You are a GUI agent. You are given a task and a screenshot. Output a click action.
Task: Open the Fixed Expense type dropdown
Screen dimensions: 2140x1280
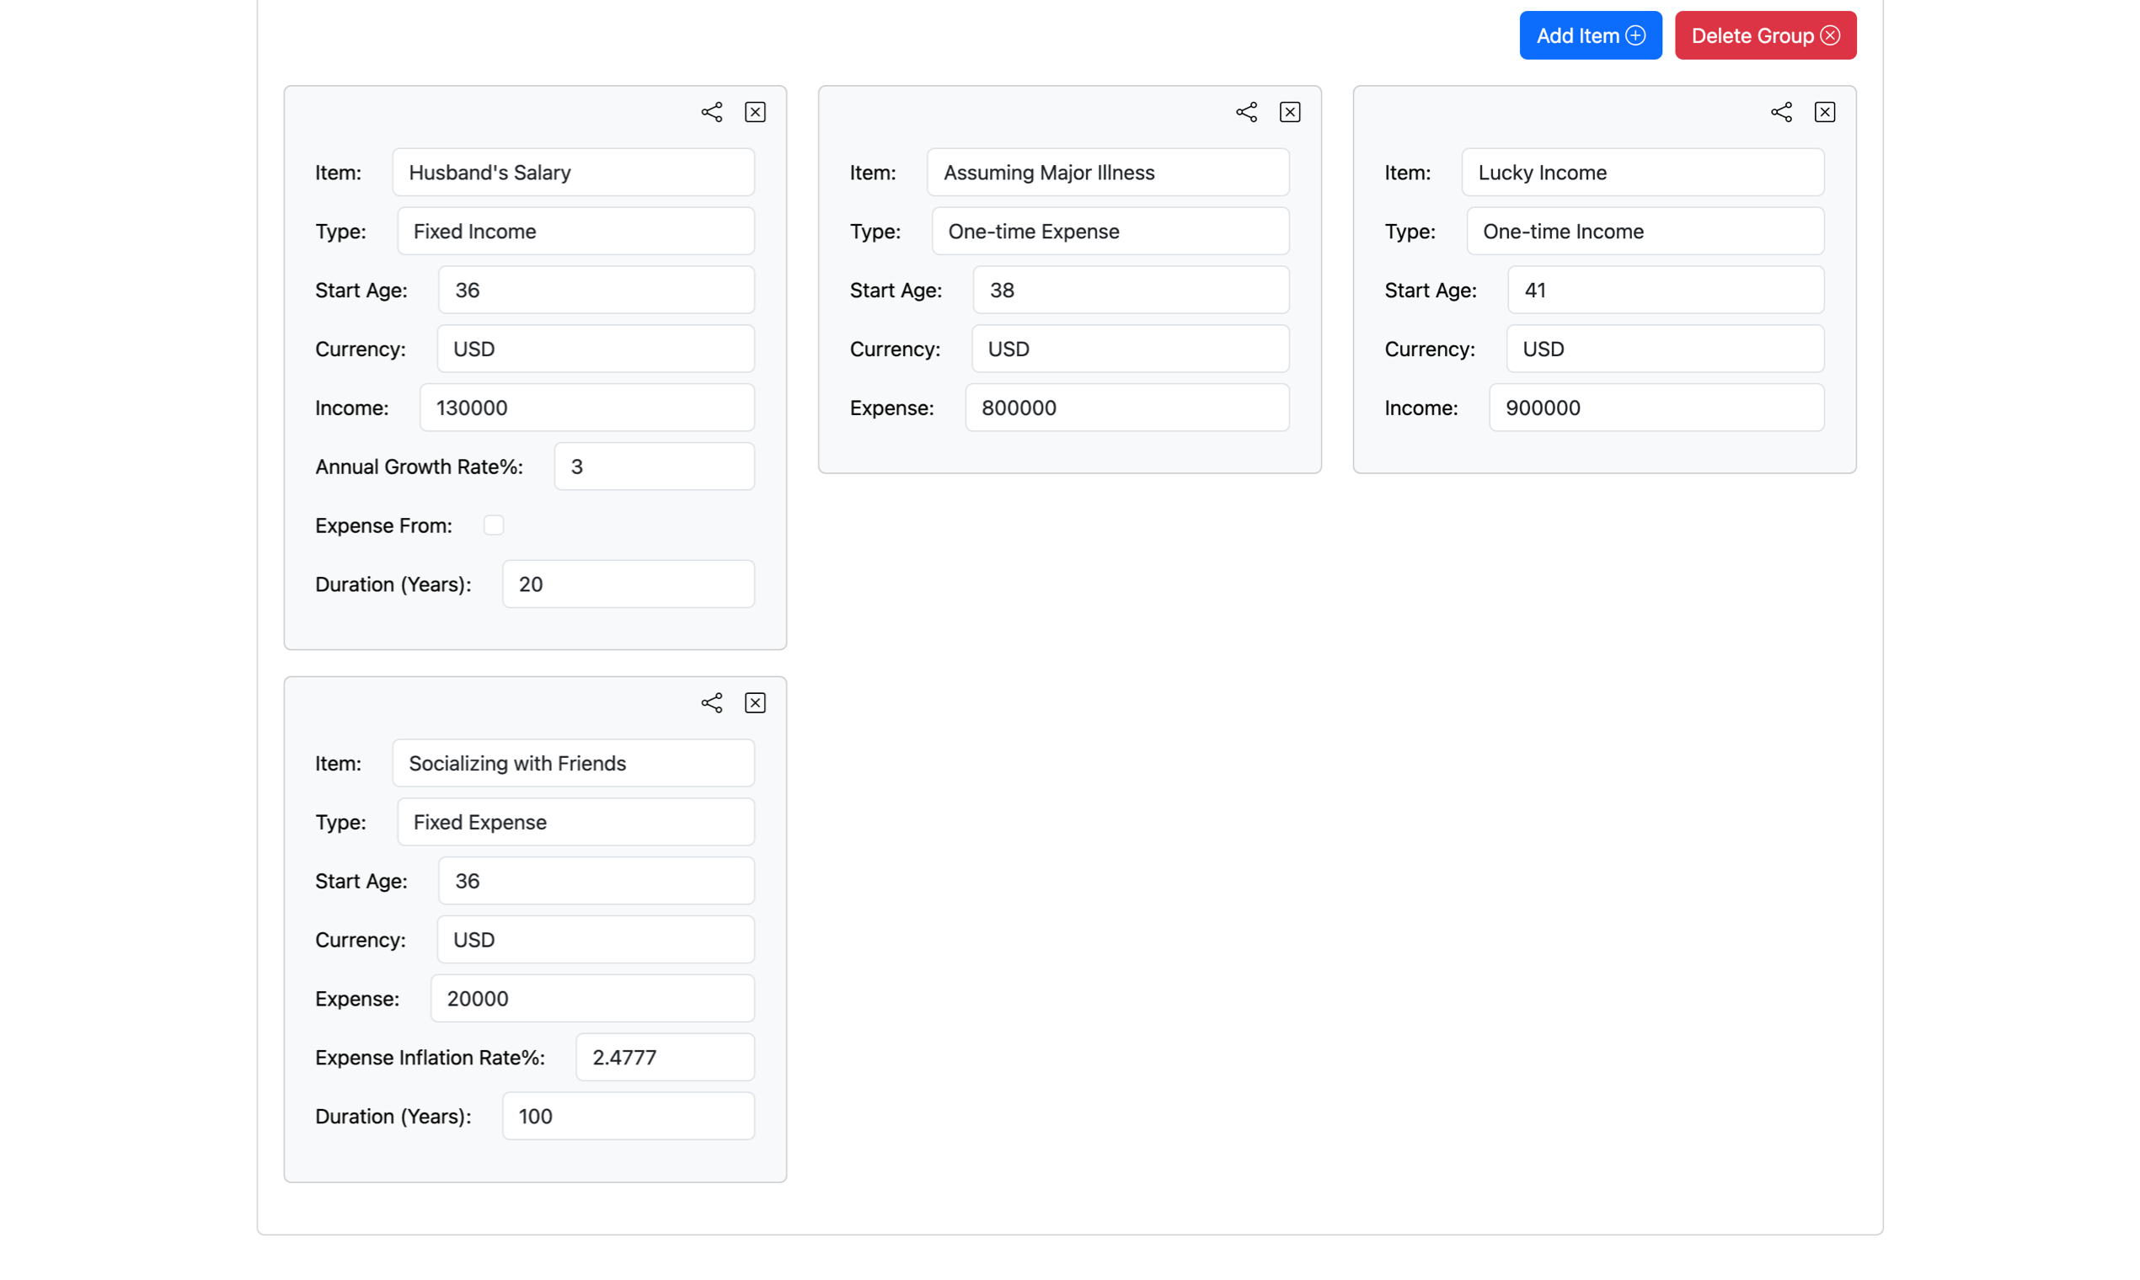coord(575,822)
